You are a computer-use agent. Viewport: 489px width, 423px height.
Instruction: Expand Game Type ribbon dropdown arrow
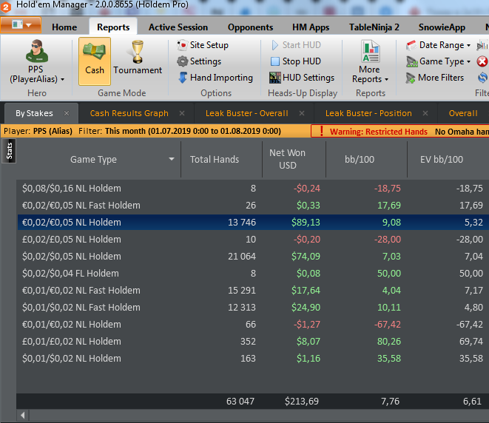[x=468, y=61]
